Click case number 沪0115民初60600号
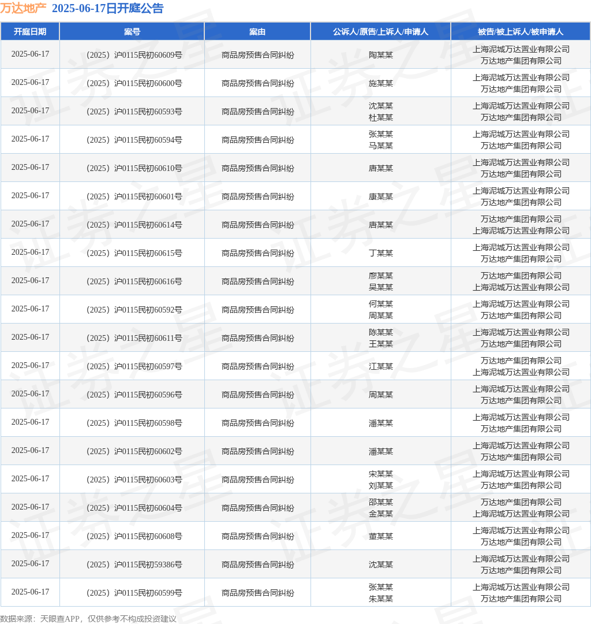The width and height of the screenshot is (591, 624). click(x=134, y=83)
